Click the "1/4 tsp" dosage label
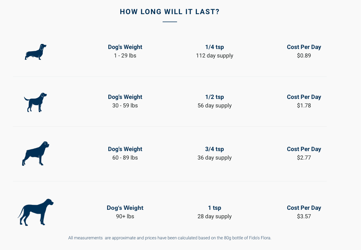 click(214, 47)
